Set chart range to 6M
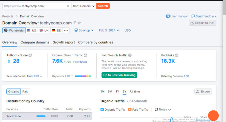Screen dimensions: 226x122 [x=110, y=91]
